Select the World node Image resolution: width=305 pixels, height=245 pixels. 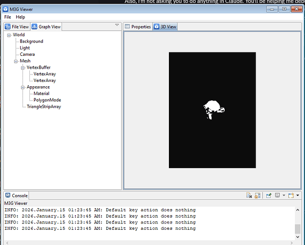[x=19, y=35]
